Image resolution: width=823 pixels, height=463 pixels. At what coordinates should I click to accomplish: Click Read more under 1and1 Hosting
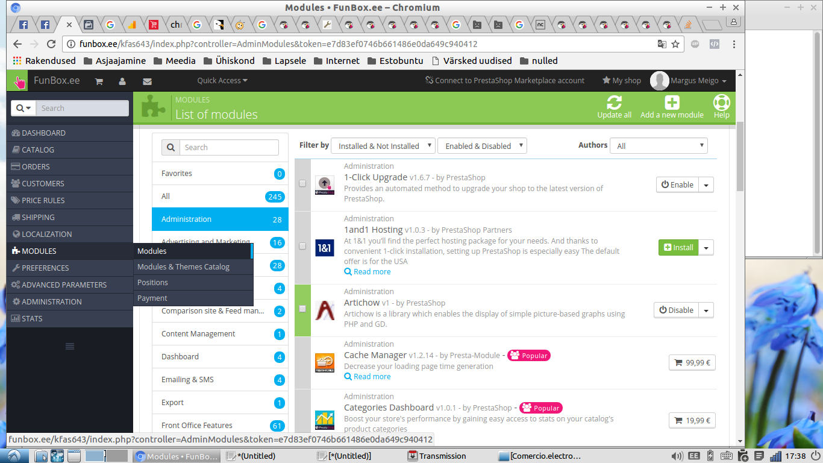point(368,272)
